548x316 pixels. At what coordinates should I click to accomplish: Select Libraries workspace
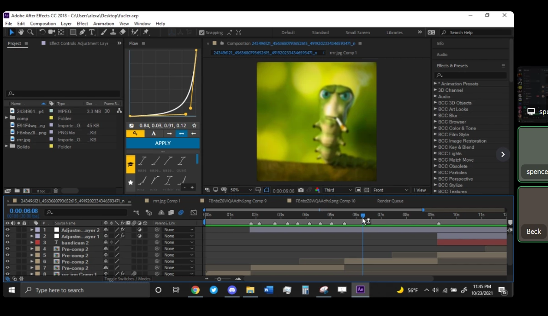[x=394, y=33]
